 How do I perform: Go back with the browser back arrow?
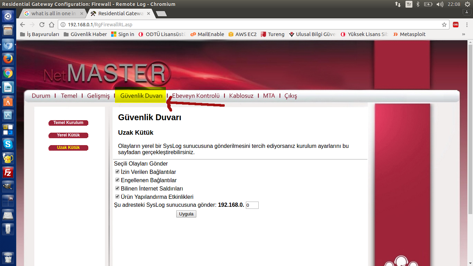(23, 25)
